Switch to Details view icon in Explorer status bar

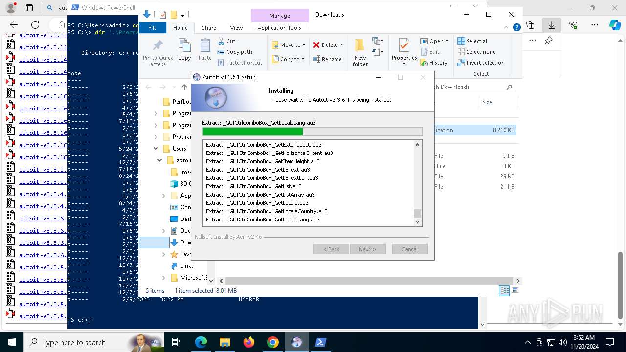504,290
